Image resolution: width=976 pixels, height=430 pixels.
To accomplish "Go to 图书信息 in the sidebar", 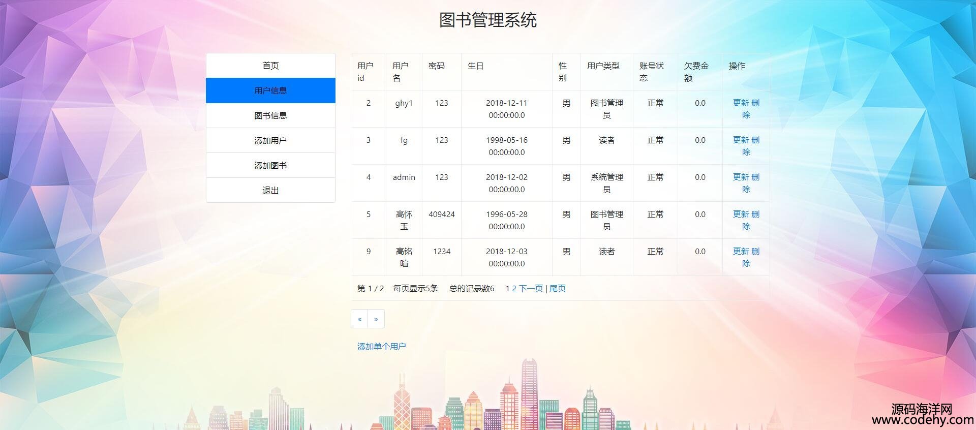I will [x=270, y=115].
